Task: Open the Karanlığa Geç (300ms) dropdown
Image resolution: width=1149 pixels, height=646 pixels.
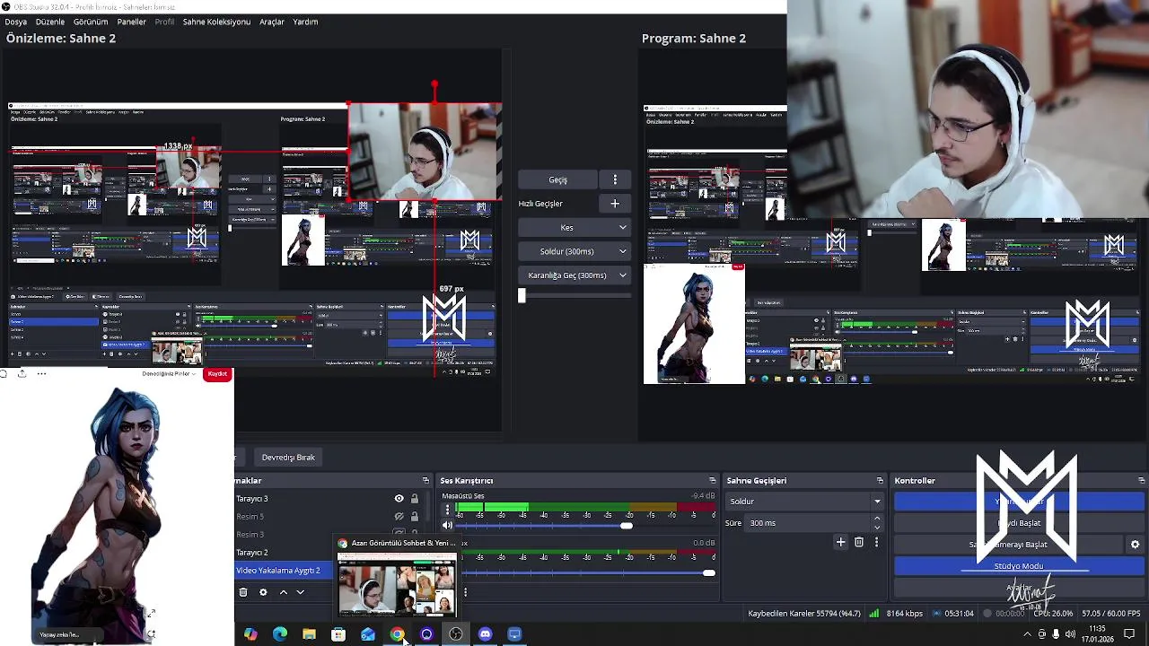Action: click(575, 275)
